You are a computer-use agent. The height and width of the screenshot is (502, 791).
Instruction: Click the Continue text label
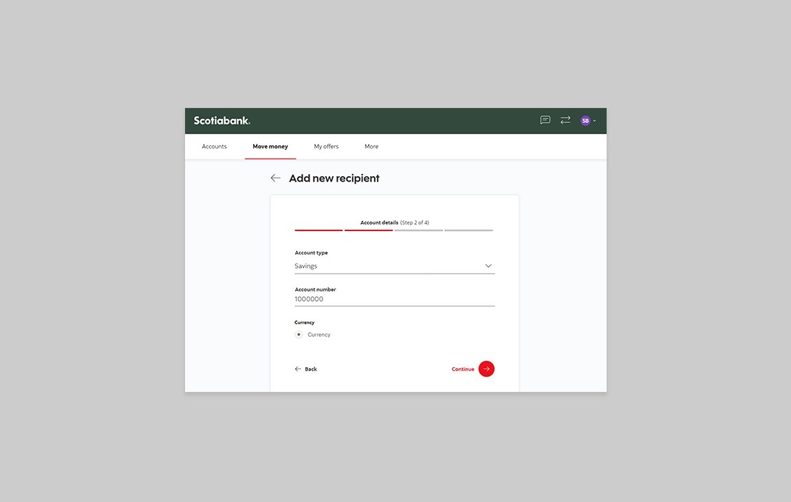coord(463,369)
